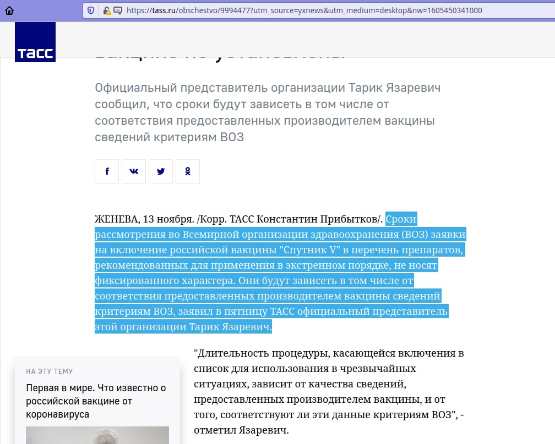
Task: Click the browser Home icon
Action: pos(9,10)
